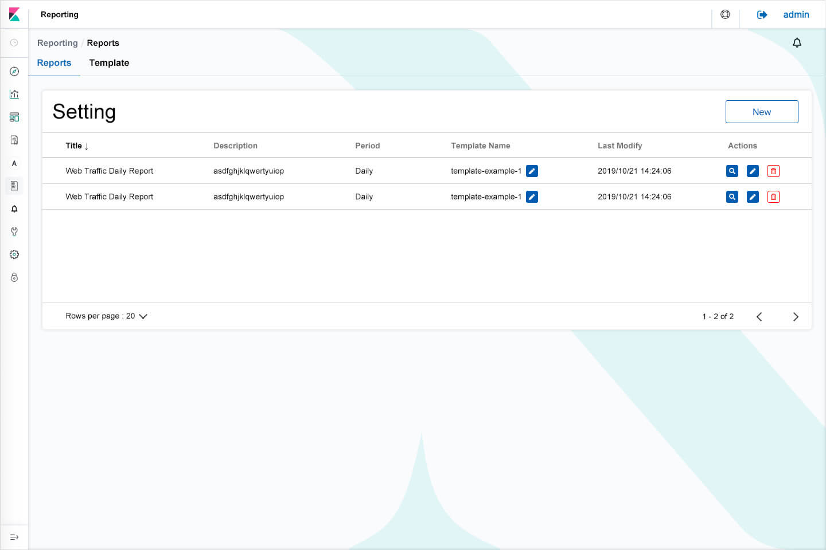Click first row description asdfghjklqwertyuiop
The width and height of the screenshot is (826, 550).
[249, 171]
